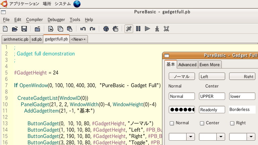Viewport: 258px width, 145px height.
Task: Click the 'Gadget full demonstration' comment line
Action: [44, 54]
